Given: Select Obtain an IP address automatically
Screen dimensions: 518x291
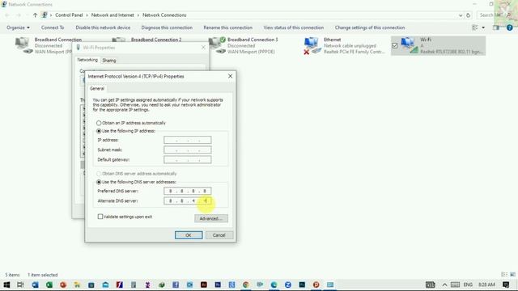Looking at the screenshot, I should 99,123.
